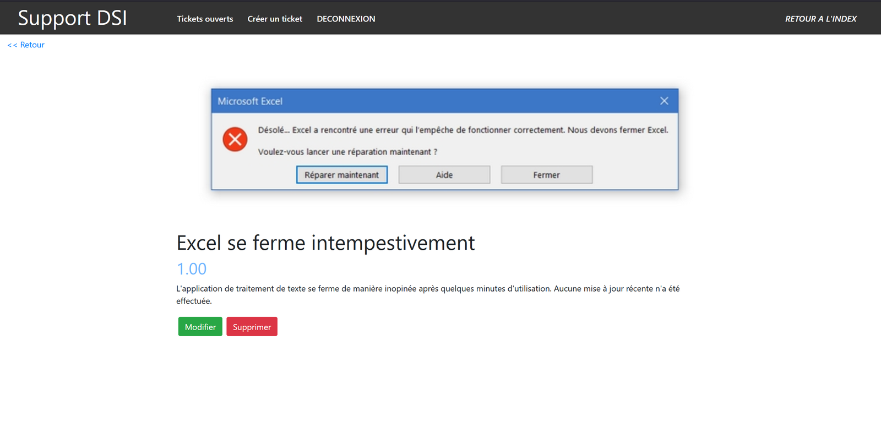
Task: Click the red error cross icon
Action: click(235, 139)
